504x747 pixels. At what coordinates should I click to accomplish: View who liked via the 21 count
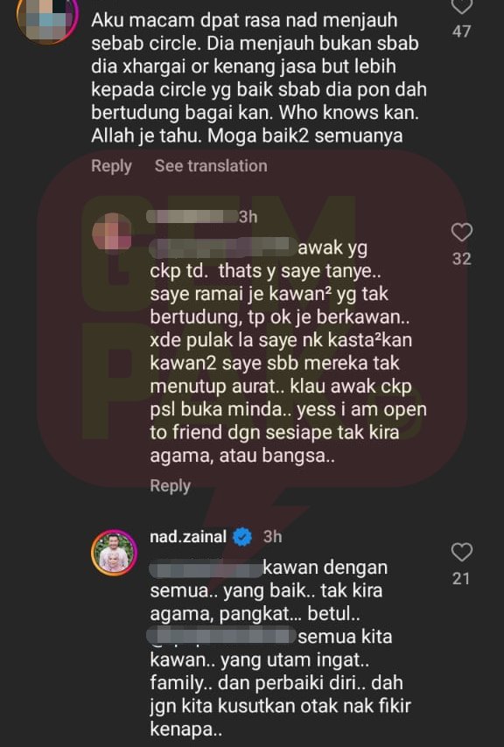click(462, 578)
